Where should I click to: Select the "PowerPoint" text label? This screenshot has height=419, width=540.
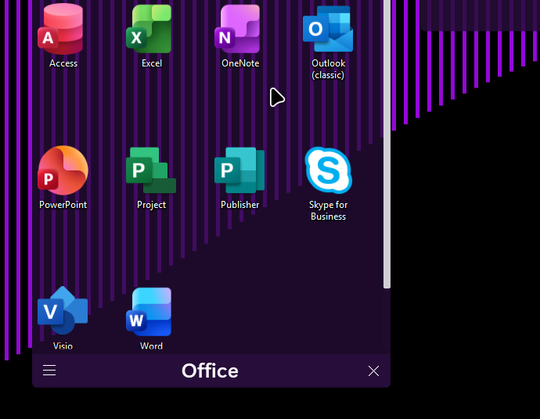(x=63, y=205)
